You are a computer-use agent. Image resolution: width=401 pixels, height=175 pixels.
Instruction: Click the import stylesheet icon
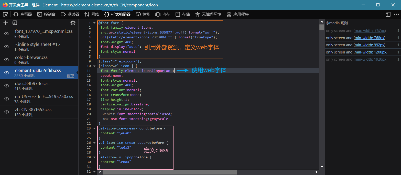click(15, 23)
